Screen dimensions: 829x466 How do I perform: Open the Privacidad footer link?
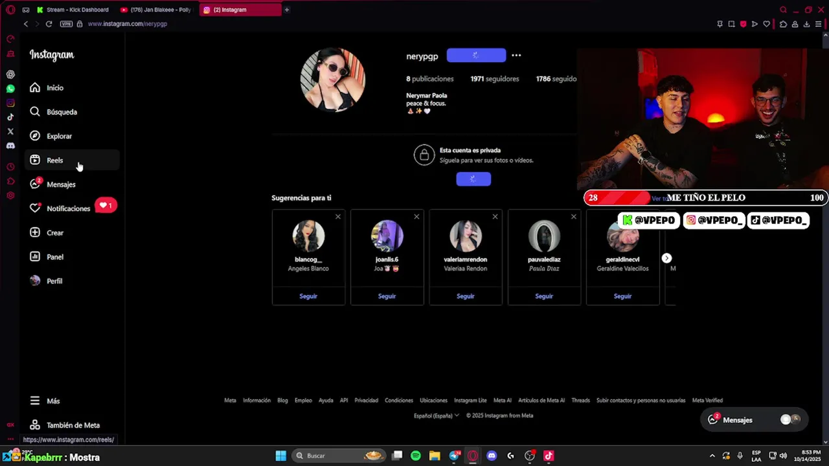tap(366, 400)
